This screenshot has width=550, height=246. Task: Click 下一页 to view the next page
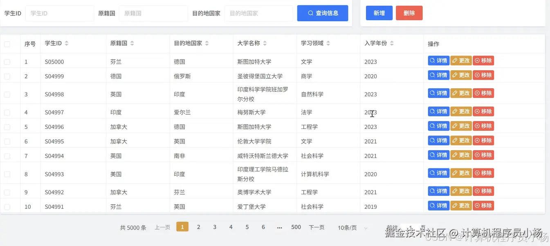pos(316,227)
